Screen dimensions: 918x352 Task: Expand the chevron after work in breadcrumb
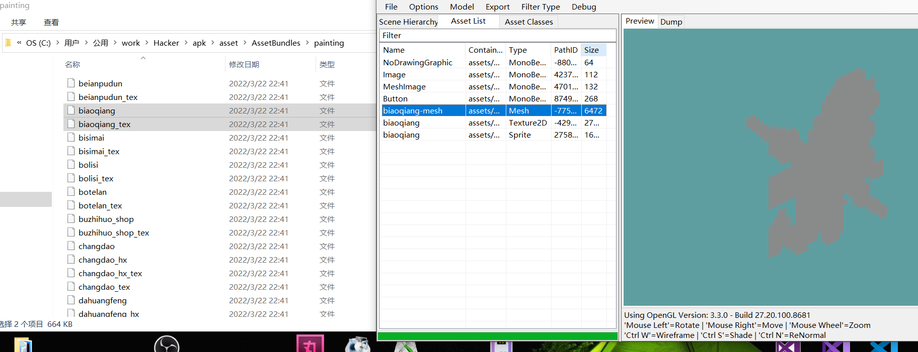(x=147, y=43)
